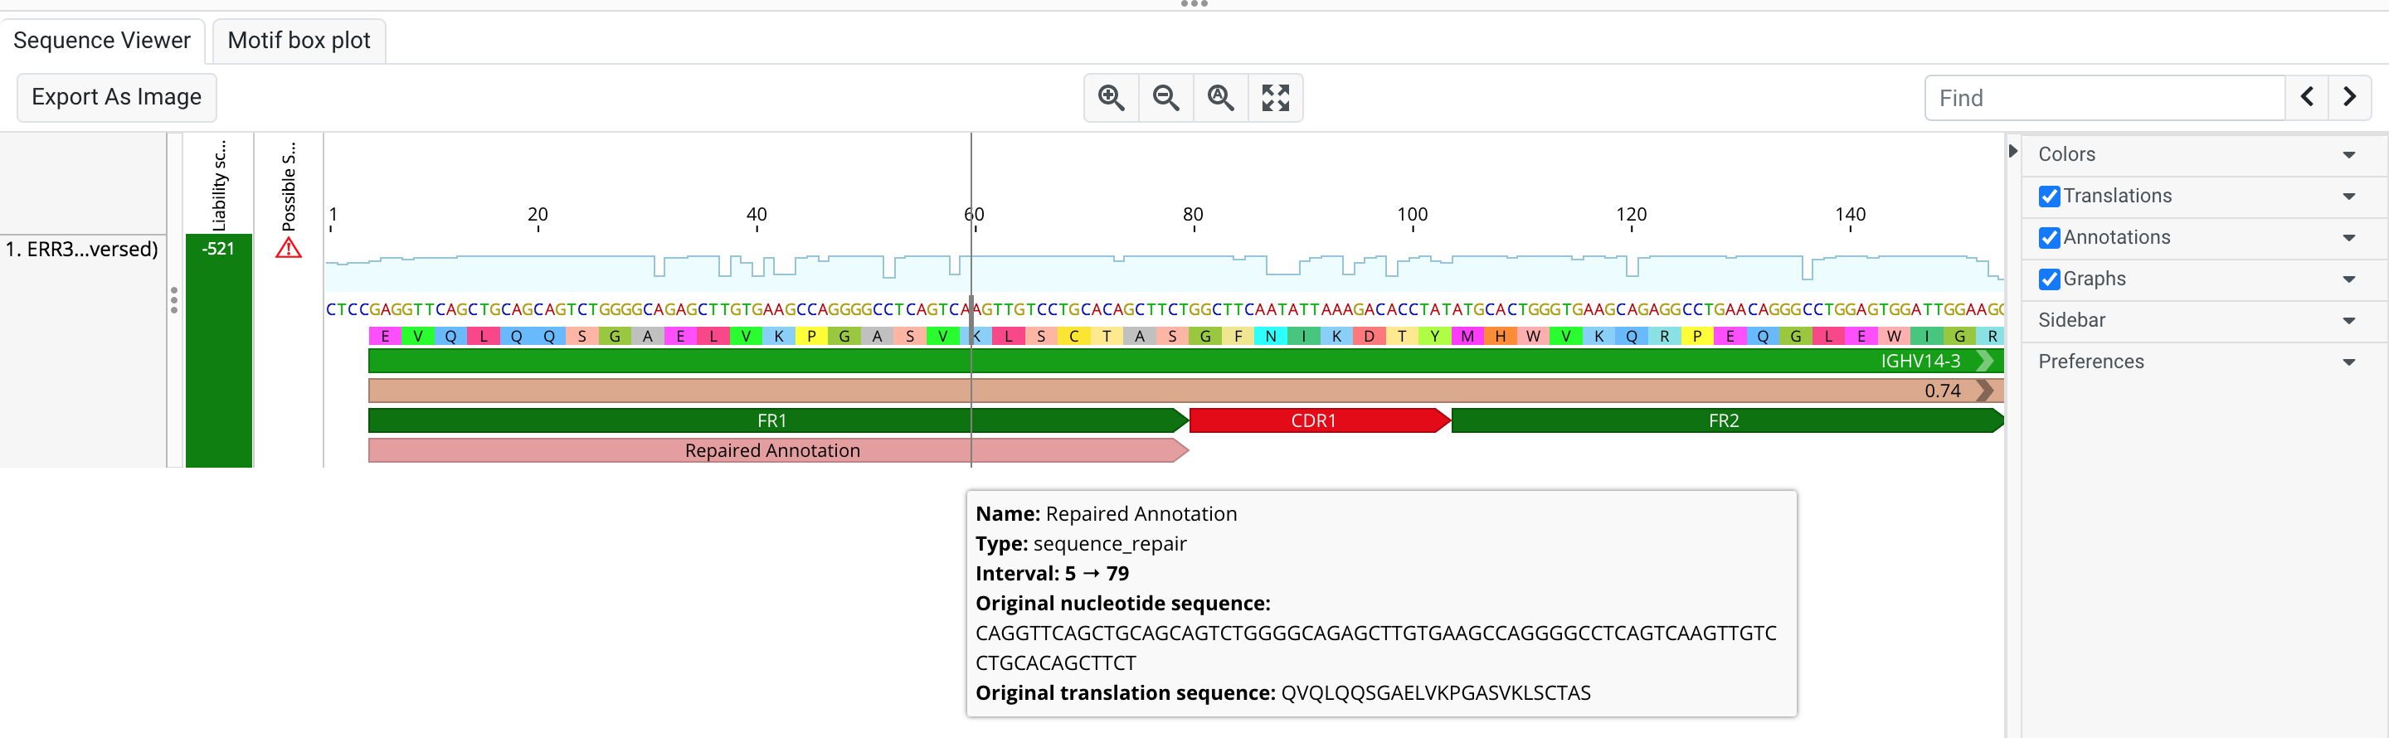
Task: Select the CDR1 red annotation region
Action: coord(1320,421)
